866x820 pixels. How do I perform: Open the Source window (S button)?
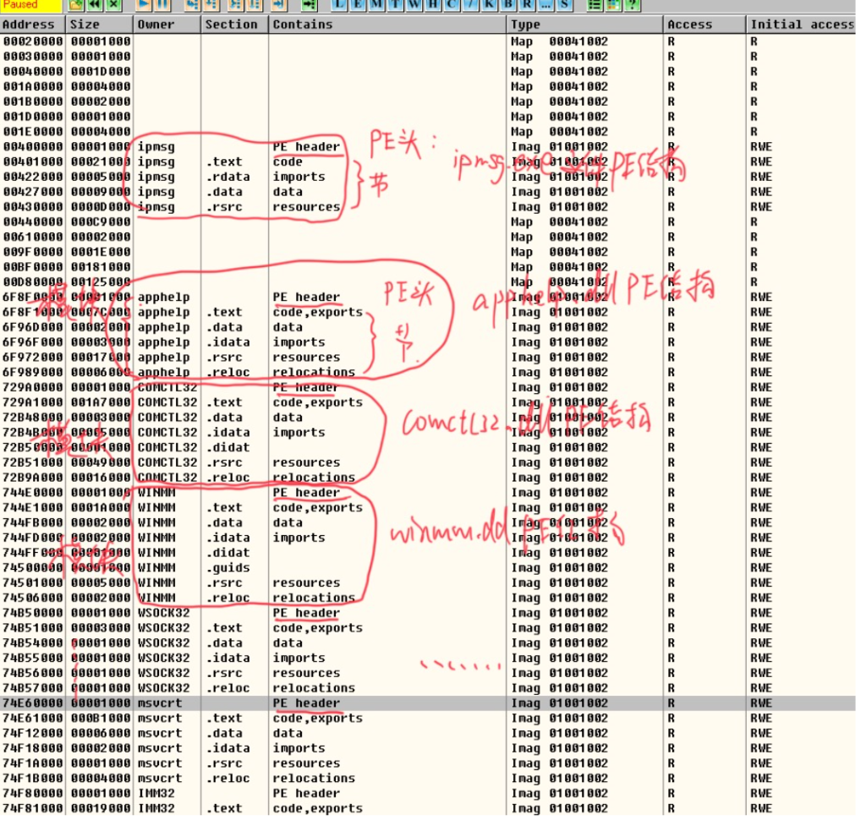click(x=564, y=5)
